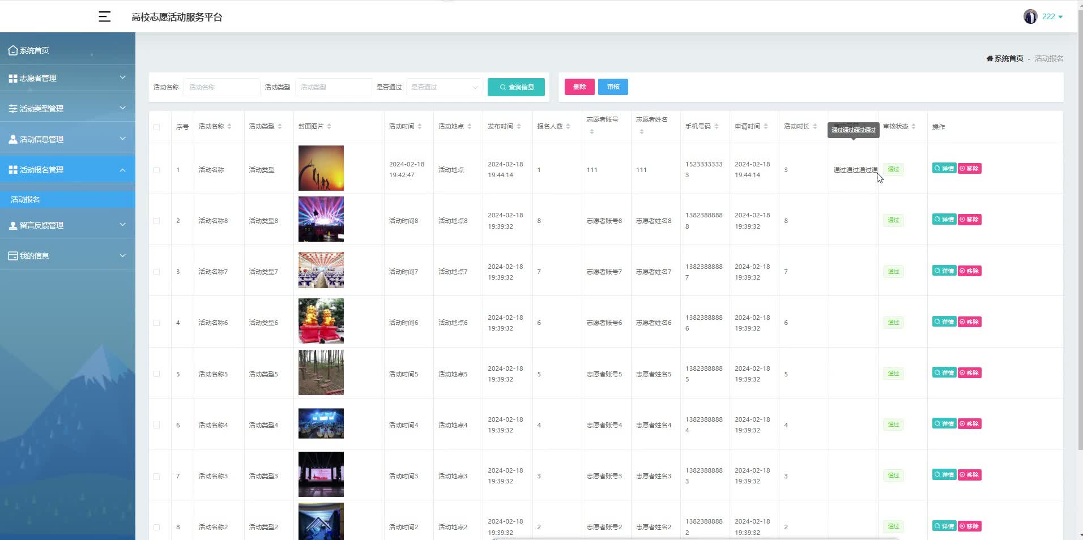Click the home icon beside 系统首页 in sidebar
The width and height of the screenshot is (1083, 540).
[x=13, y=50]
